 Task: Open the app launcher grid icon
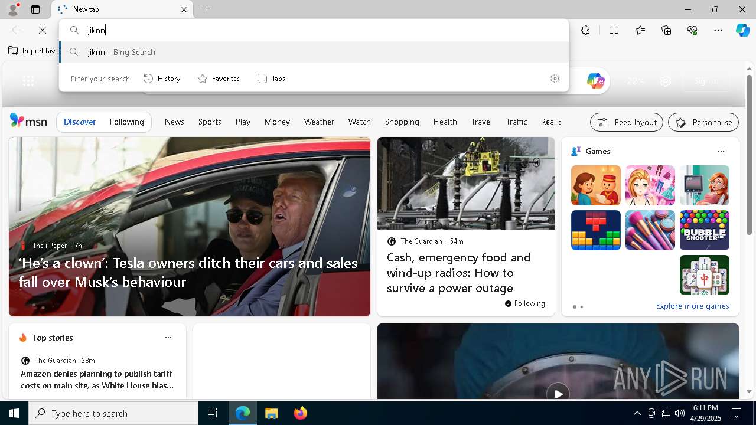click(x=28, y=81)
